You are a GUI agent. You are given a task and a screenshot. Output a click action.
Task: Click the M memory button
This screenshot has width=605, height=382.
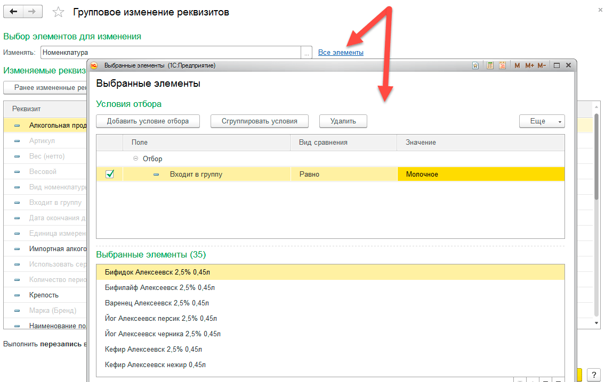coord(517,65)
